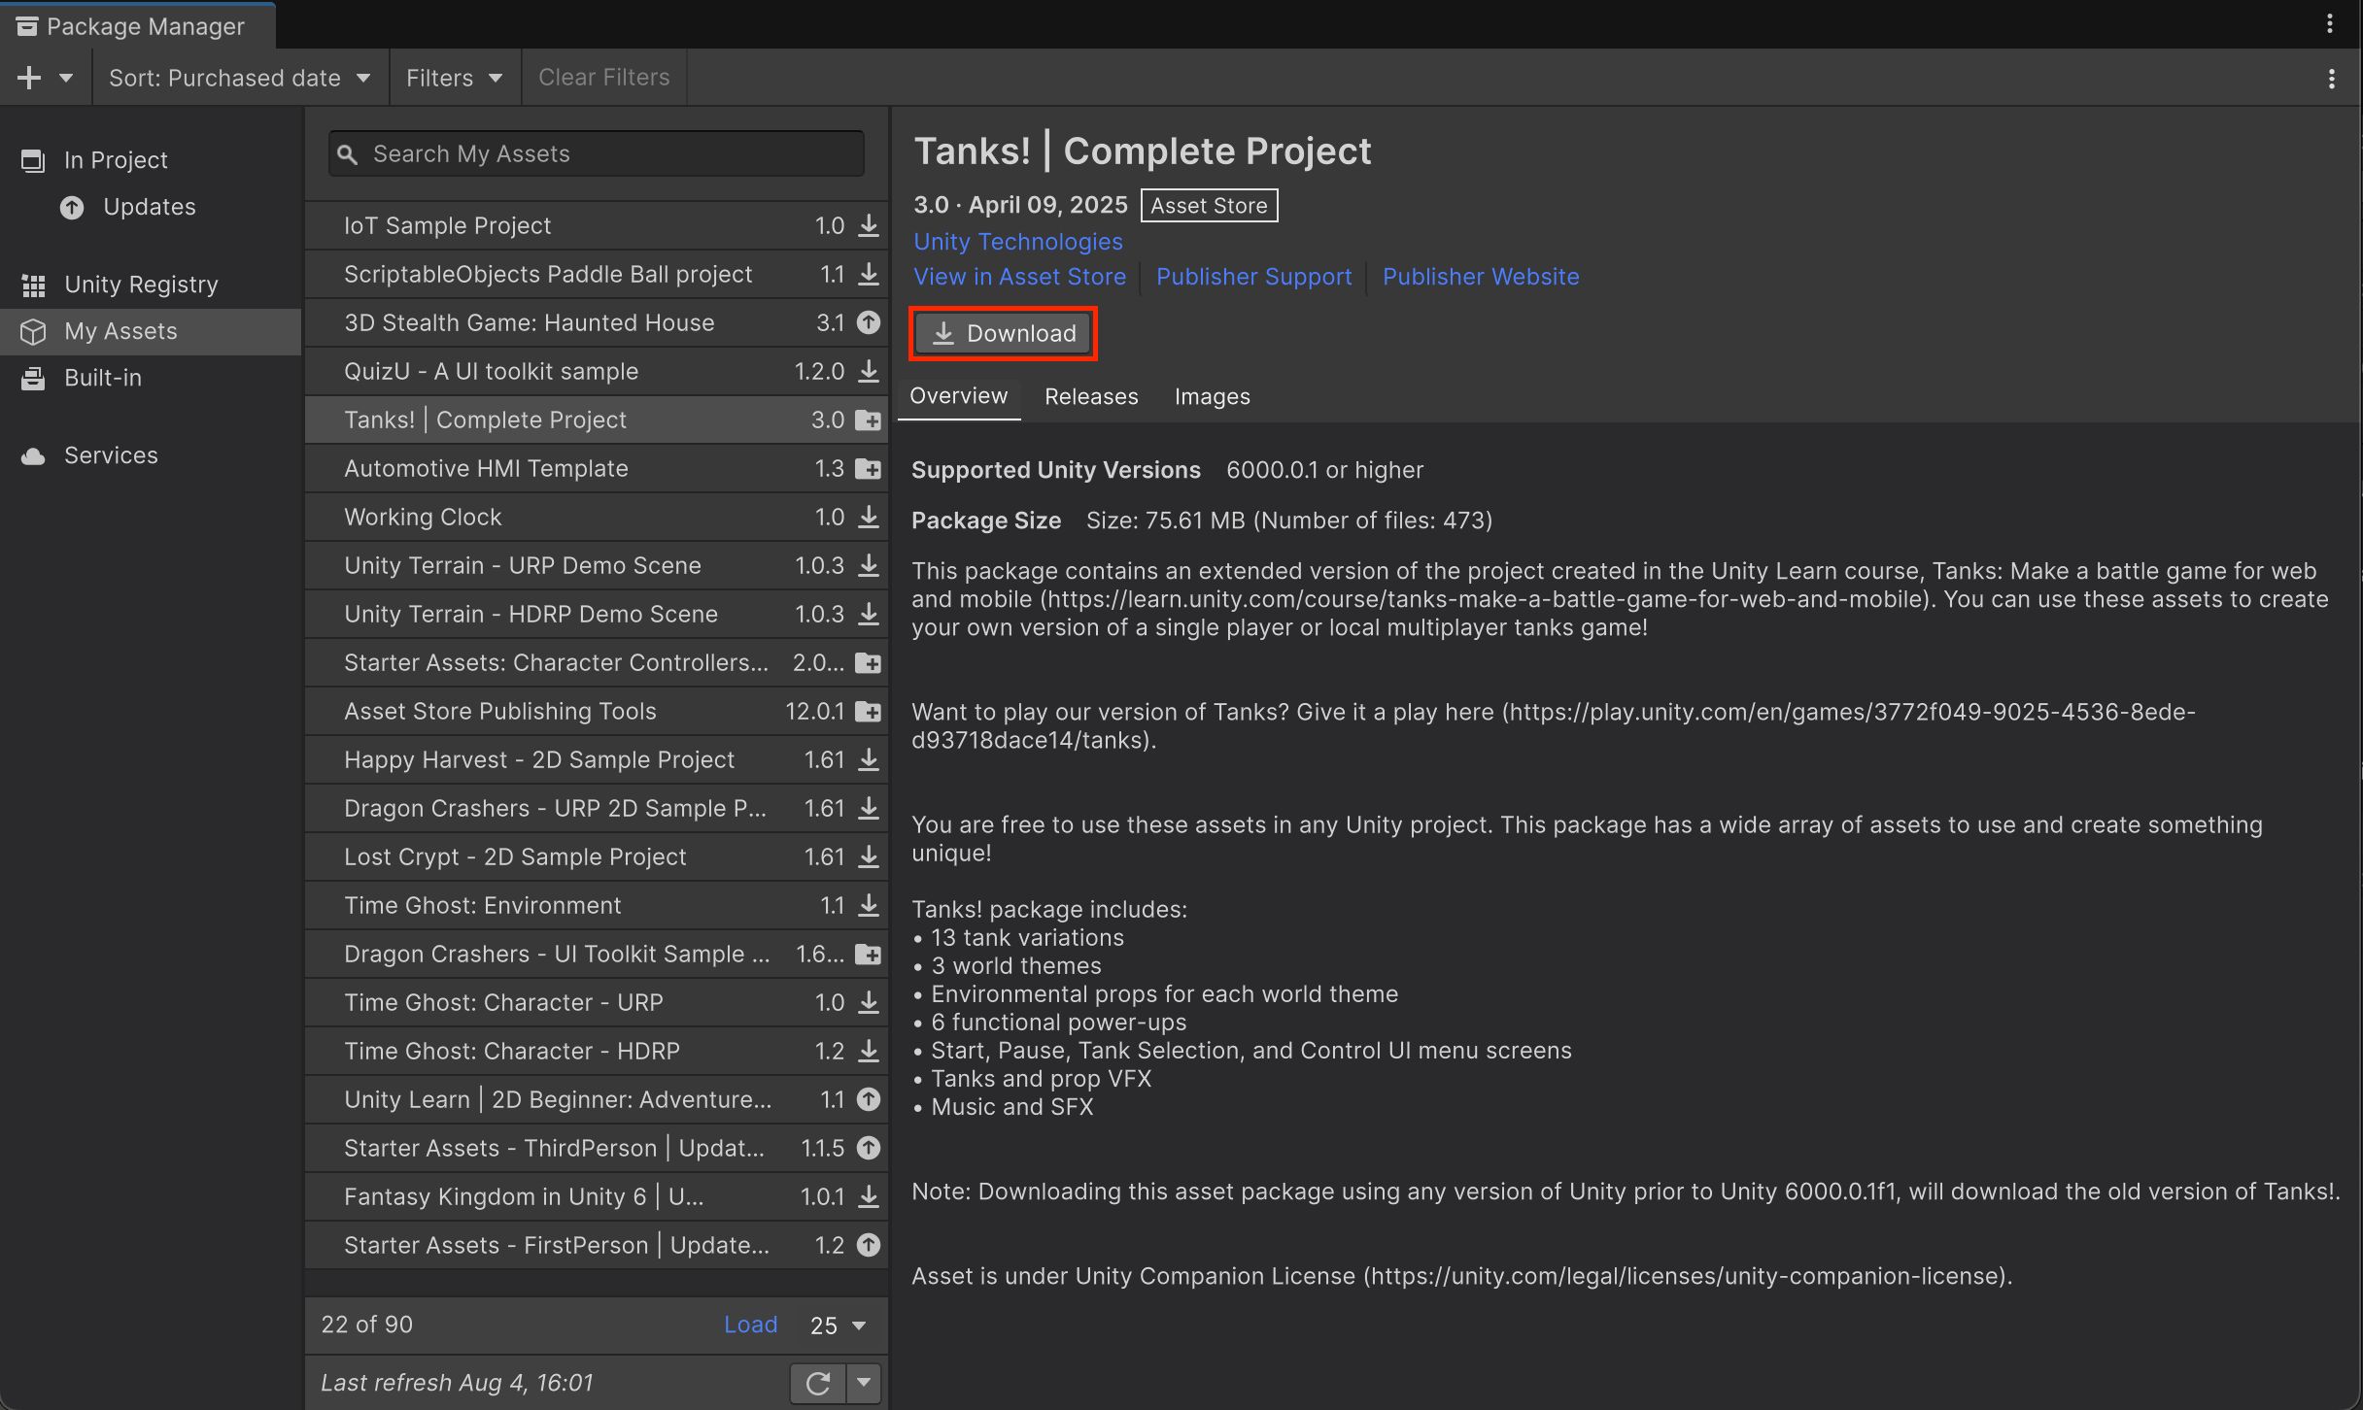Click update icon for Starter Assets - FirstPerson

869,1245
